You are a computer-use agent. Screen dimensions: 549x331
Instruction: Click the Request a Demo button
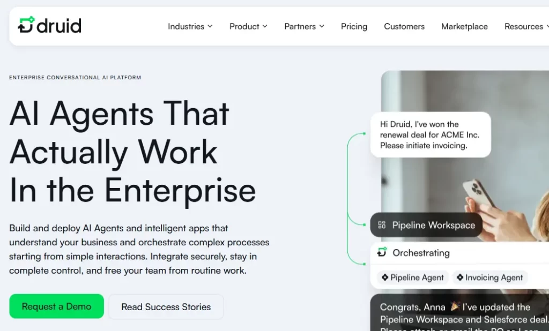pos(56,306)
